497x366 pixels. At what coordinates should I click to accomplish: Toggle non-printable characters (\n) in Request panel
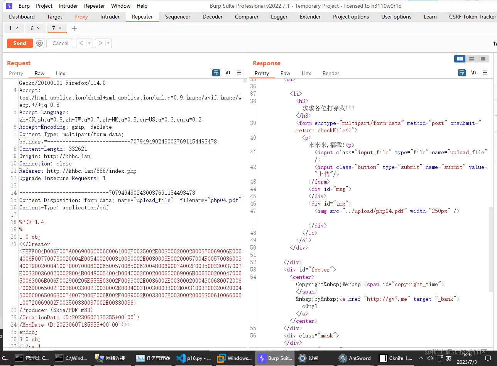[228, 73]
